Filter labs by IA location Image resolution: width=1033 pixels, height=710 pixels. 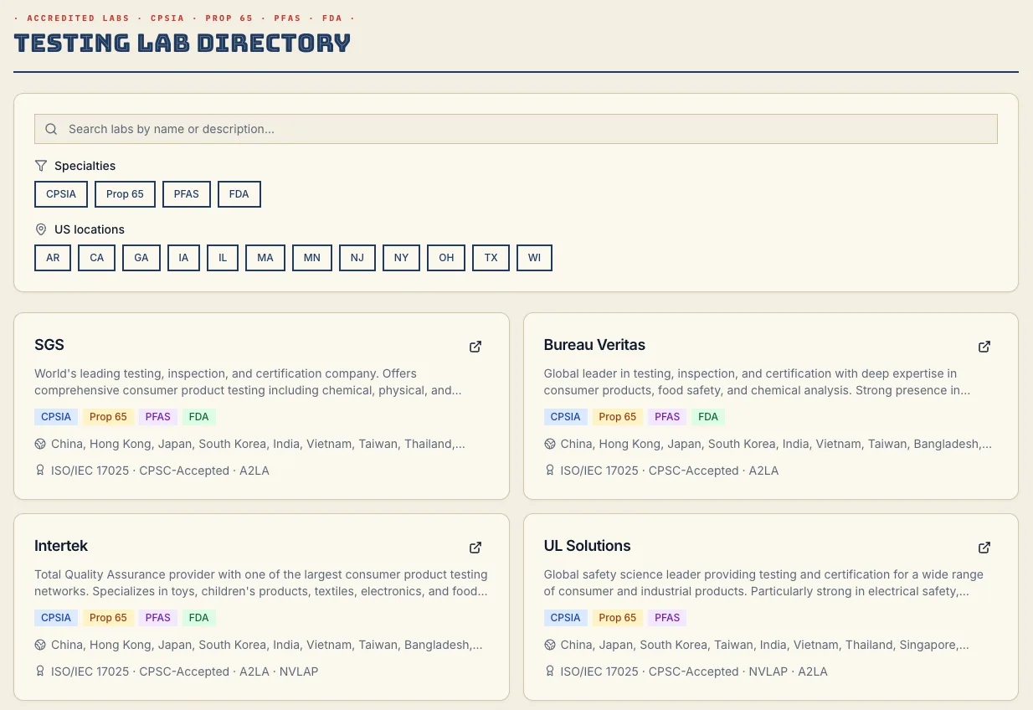[183, 258]
